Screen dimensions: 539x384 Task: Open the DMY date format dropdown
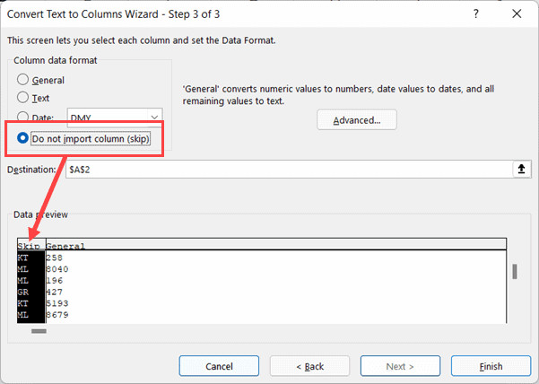[155, 118]
